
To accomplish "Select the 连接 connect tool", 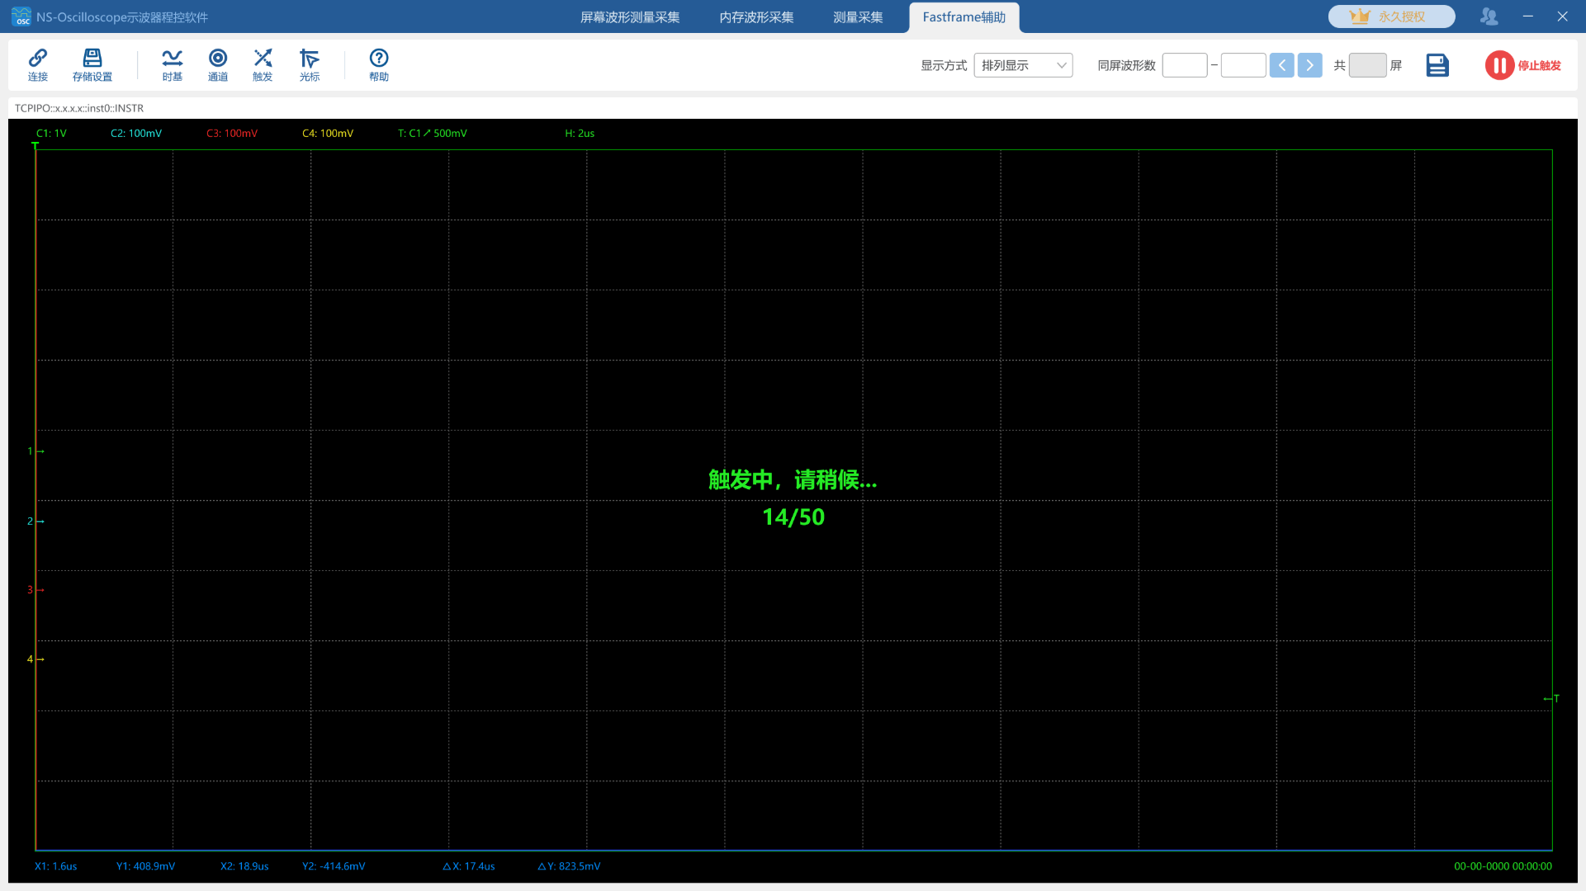I will 38,64.
